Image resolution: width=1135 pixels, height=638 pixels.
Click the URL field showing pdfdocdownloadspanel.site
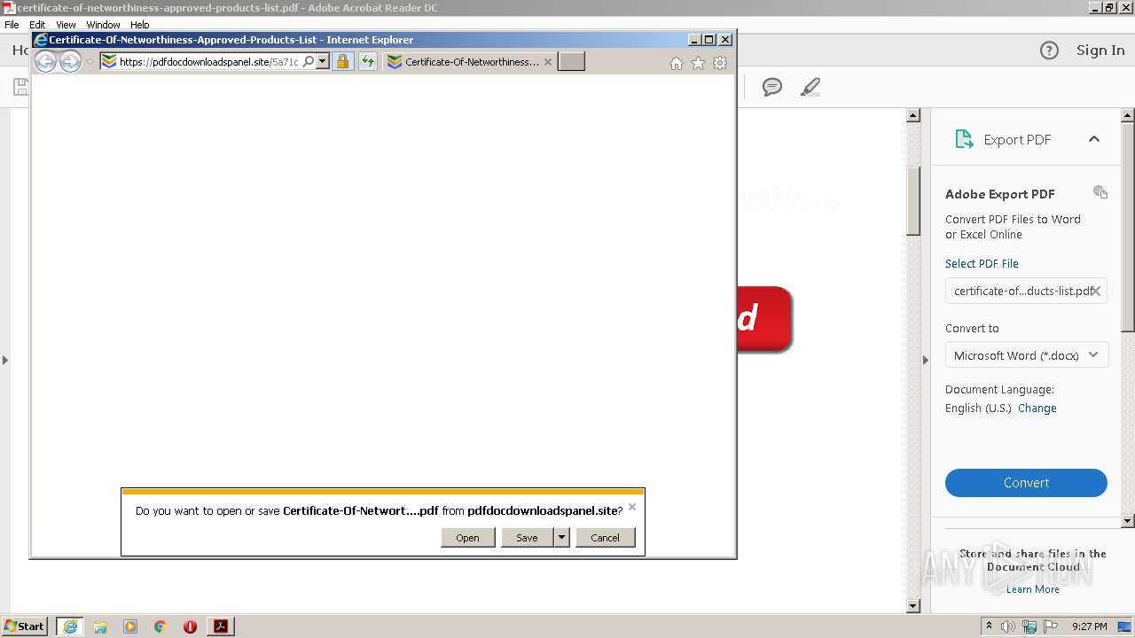209,62
